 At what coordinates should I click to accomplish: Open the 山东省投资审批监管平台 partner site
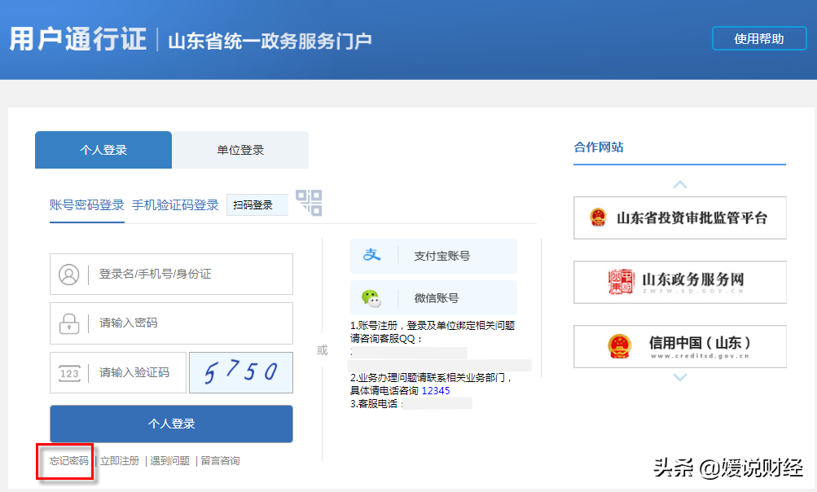[x=680, y=217]
